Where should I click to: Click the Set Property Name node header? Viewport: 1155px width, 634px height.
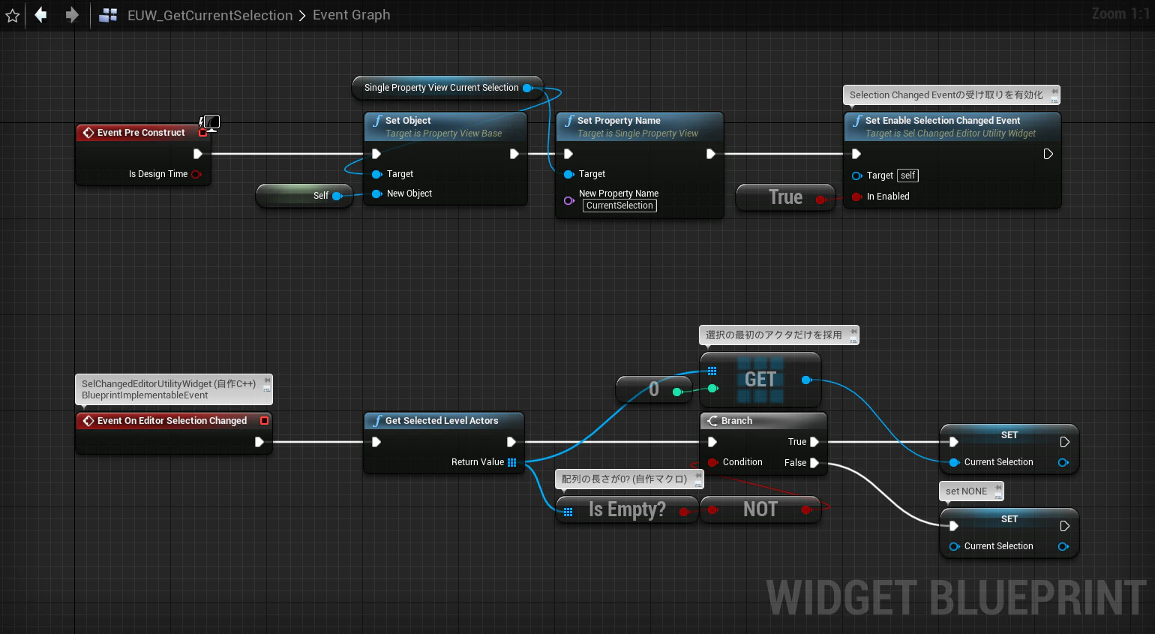pyautogui.click(x=639, y=126)
